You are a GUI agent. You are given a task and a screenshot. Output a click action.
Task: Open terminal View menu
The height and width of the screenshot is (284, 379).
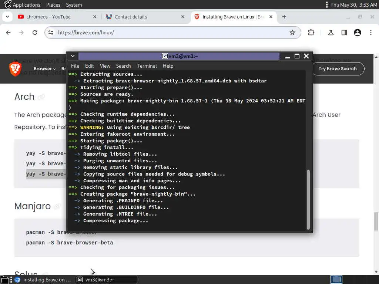point(105,66)
